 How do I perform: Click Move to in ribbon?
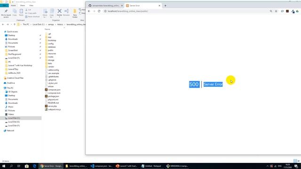[45, 13]
